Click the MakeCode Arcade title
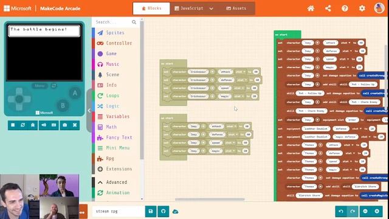This screenshot has width=389, height=219. [x=60, y=9]
